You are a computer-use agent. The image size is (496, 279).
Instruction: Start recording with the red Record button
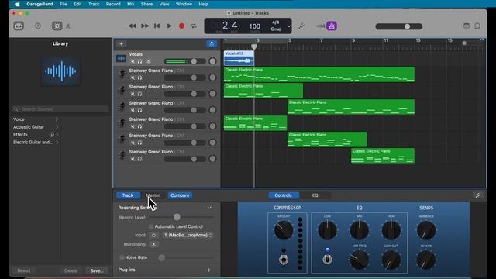coord(181,26)
